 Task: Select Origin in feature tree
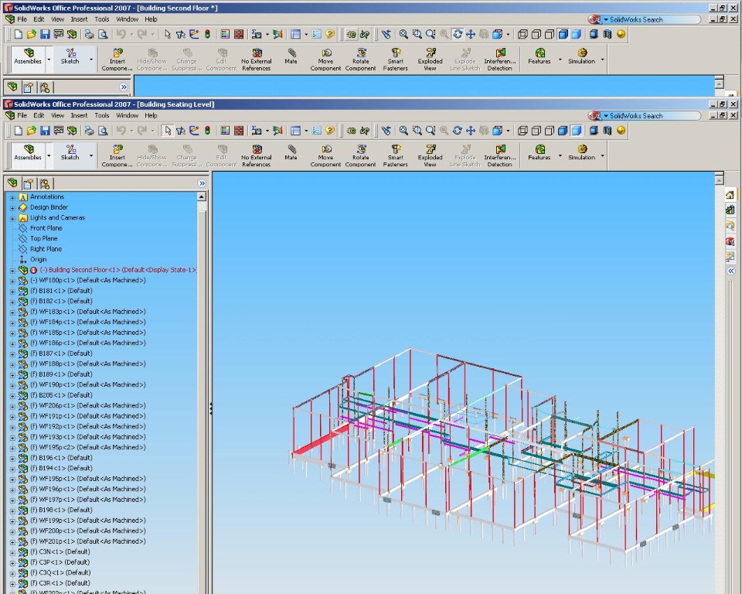point(39,259)
